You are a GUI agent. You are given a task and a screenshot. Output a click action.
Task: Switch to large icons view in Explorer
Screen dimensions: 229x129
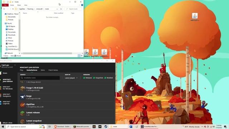(x=82, y=56)
